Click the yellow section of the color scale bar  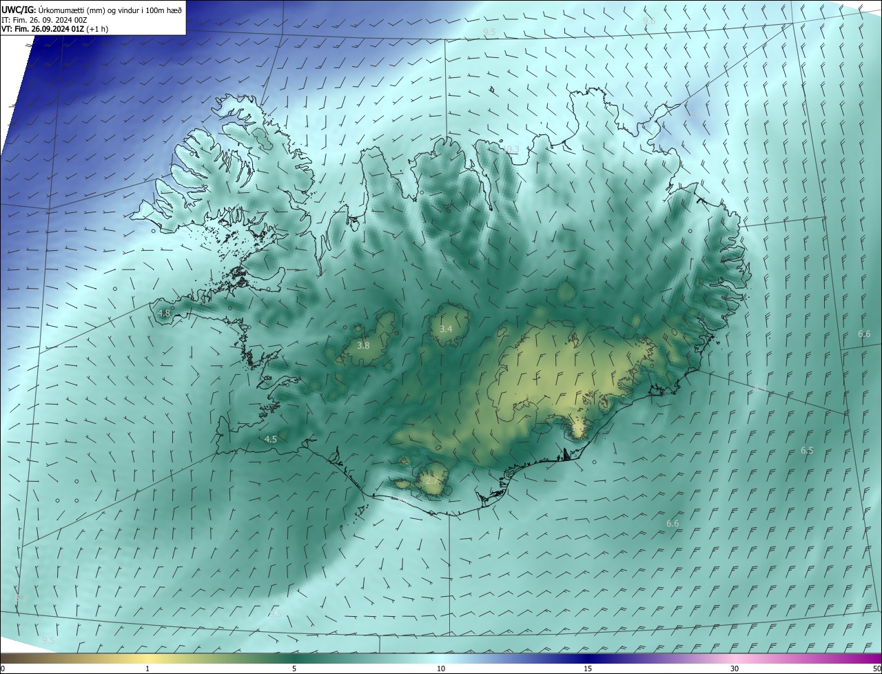[x=148, y=658]
